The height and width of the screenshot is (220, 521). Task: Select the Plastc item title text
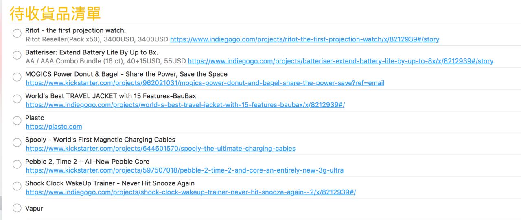pyautogui.click(x=35, y=118)
